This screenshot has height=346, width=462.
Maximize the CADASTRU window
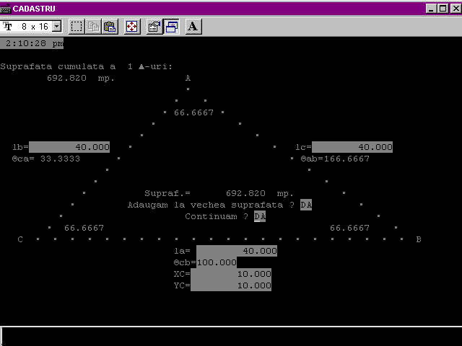[442, 8]
